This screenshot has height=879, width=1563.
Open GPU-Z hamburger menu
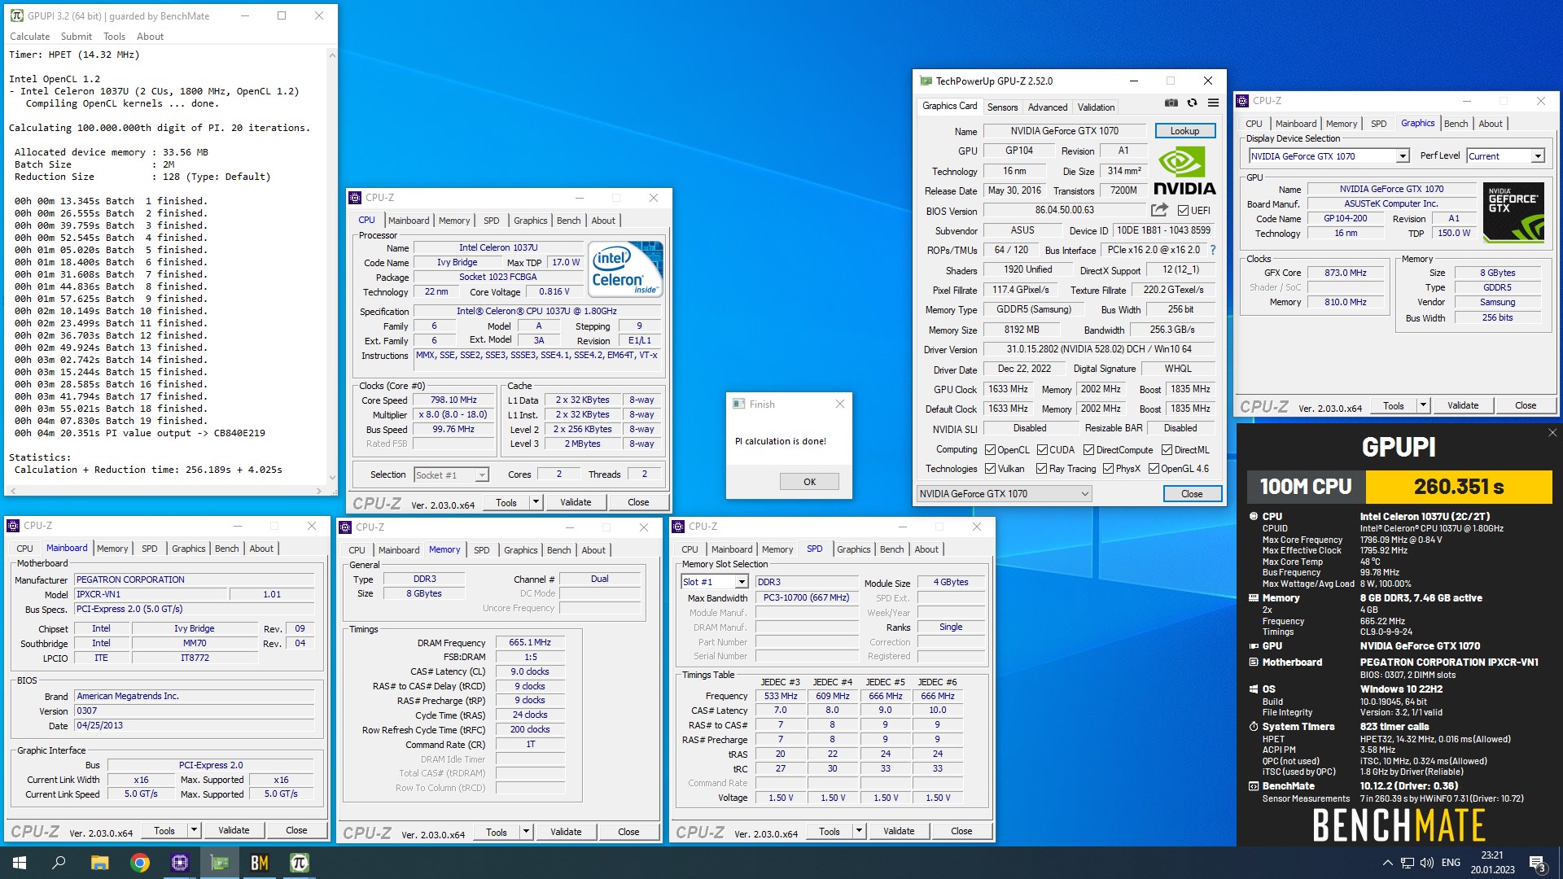[x=1213, y=103]
